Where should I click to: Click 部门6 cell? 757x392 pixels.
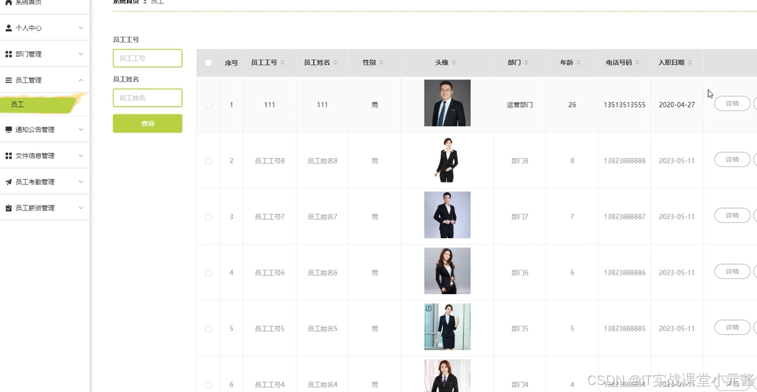(x=520, y=273)
